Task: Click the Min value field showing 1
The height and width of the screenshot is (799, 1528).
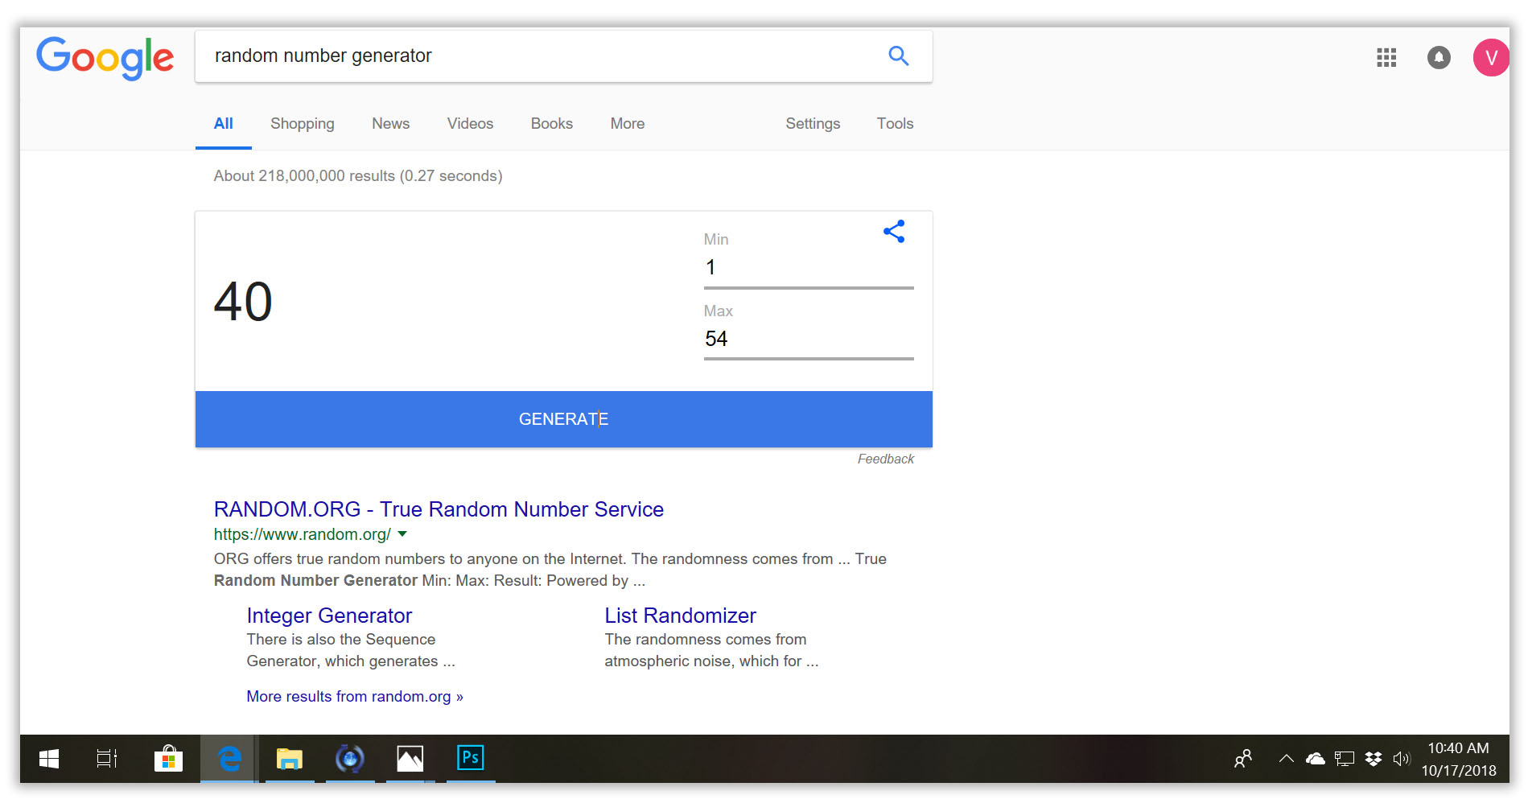Action: point(808,267)
